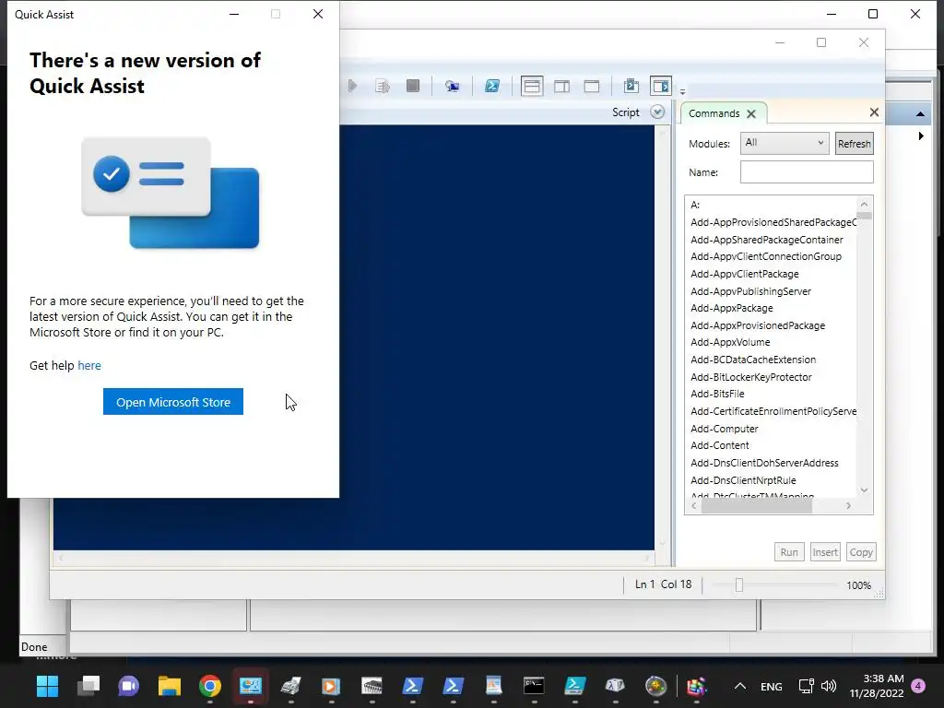Click the Run Selection icon in ISE toolbar
The height and width of the screenshot is (708, 944).
383,86
